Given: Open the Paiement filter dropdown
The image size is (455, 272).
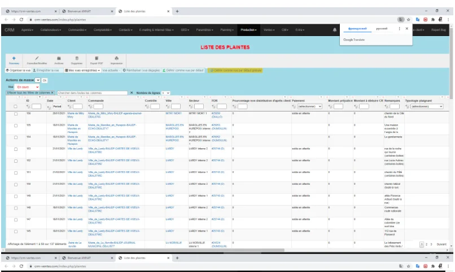Looking at the screenshot, I should coord(309,106).
